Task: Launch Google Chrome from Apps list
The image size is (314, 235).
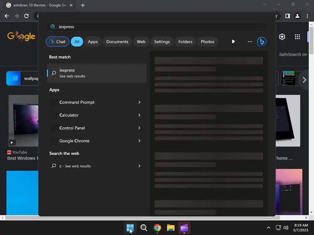Action: pyautogui.click(x=74, y=141)
